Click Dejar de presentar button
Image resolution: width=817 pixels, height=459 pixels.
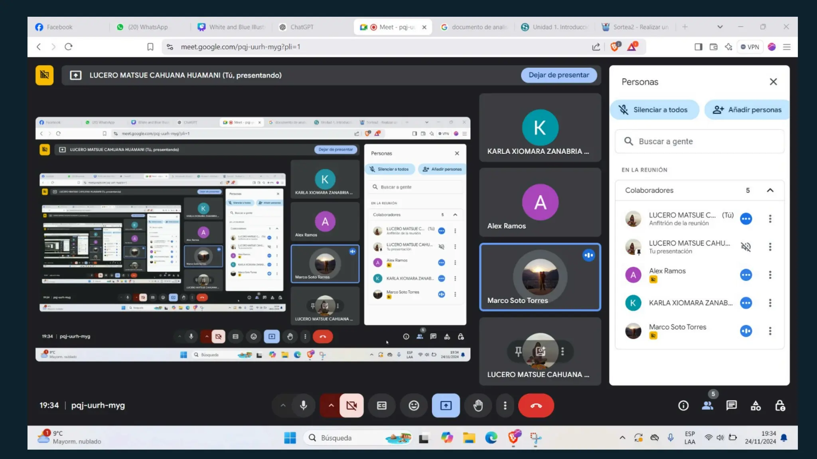pos(558,75)
